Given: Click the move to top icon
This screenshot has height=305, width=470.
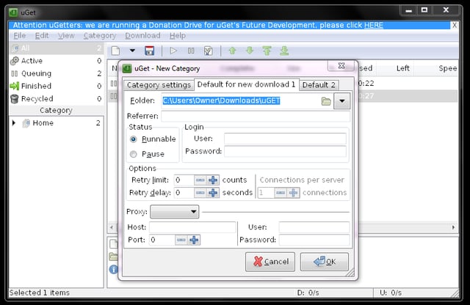Looking at the screenshot, I should (267, 51).
